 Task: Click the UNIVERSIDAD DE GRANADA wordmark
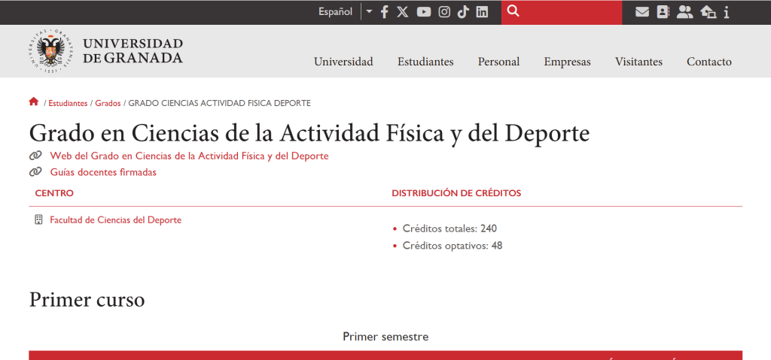(133, 51)
